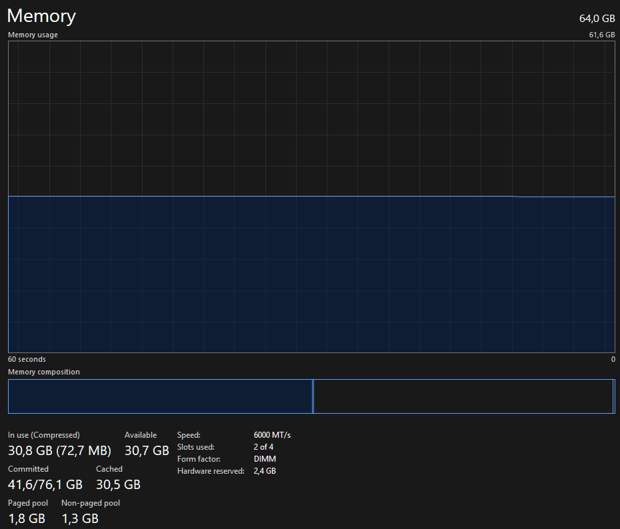
Task: Select the 30,8 GB (72,7 MB) value
Action: [59, 450]
